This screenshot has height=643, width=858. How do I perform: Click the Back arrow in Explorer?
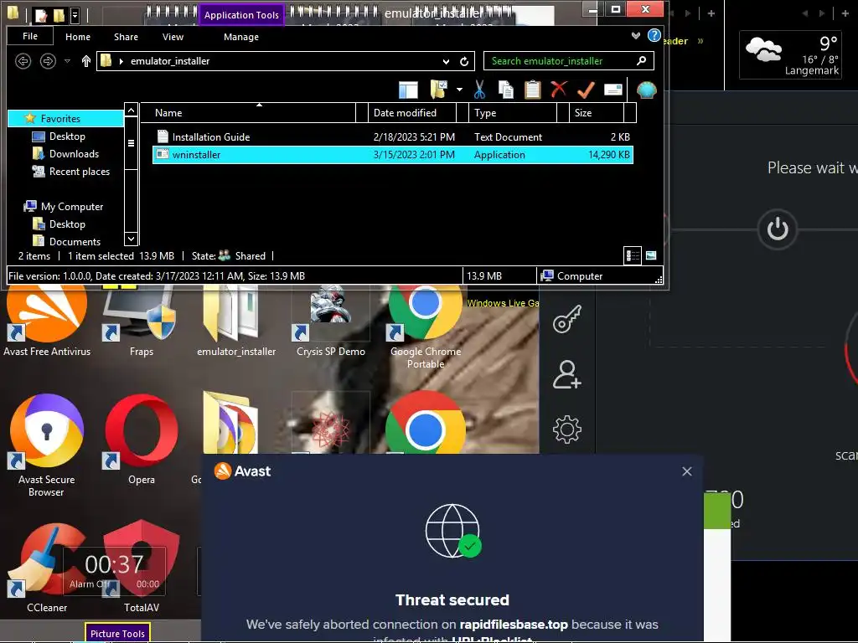pos(23,60)
